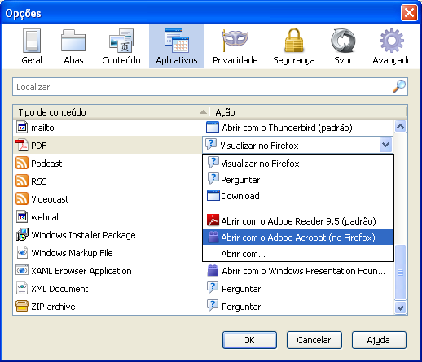This screenshot has width=422, height=362.
Task: Click the ZIP archive icon
Action: [x=22, y=307]
